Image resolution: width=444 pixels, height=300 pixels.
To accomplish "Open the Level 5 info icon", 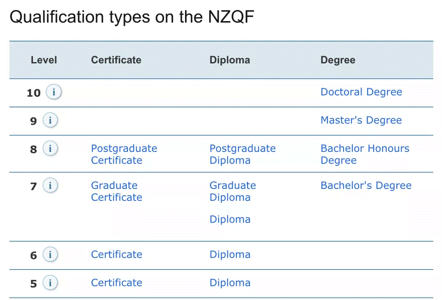I will pyautogui.click(x=50, y=283).
